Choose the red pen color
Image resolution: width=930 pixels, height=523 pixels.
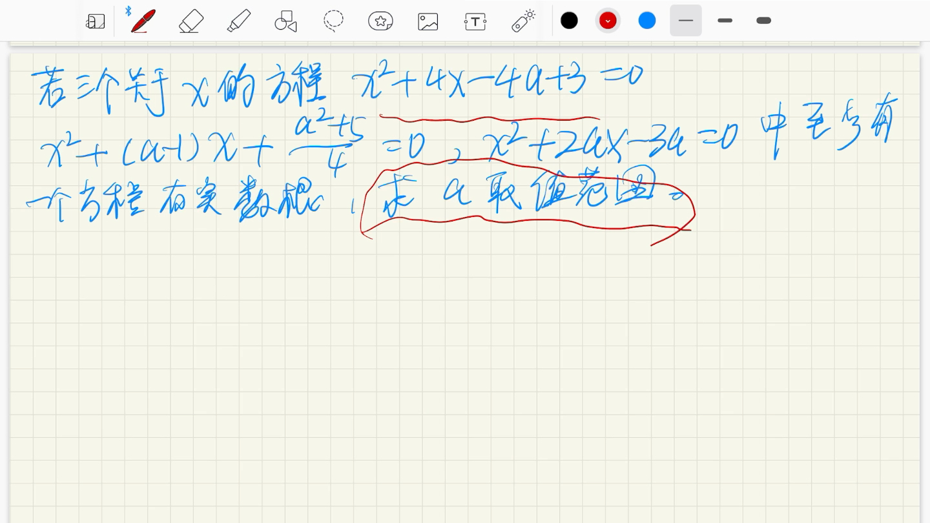pos(608,21)
